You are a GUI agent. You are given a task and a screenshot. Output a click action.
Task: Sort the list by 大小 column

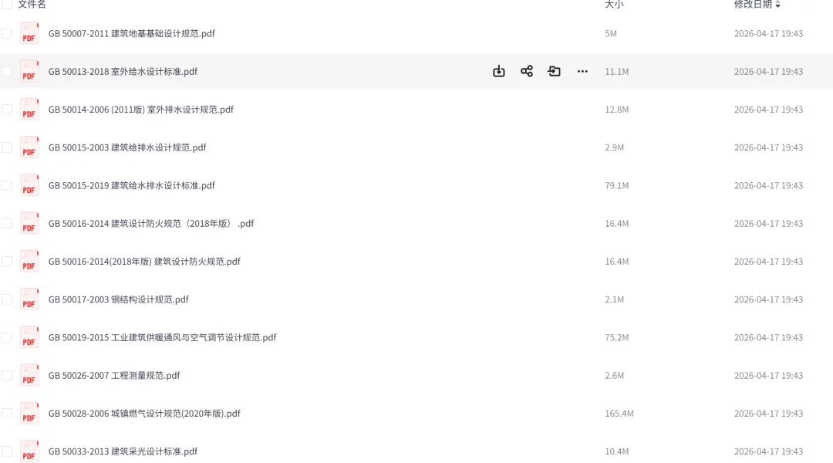tap(614, 5)
